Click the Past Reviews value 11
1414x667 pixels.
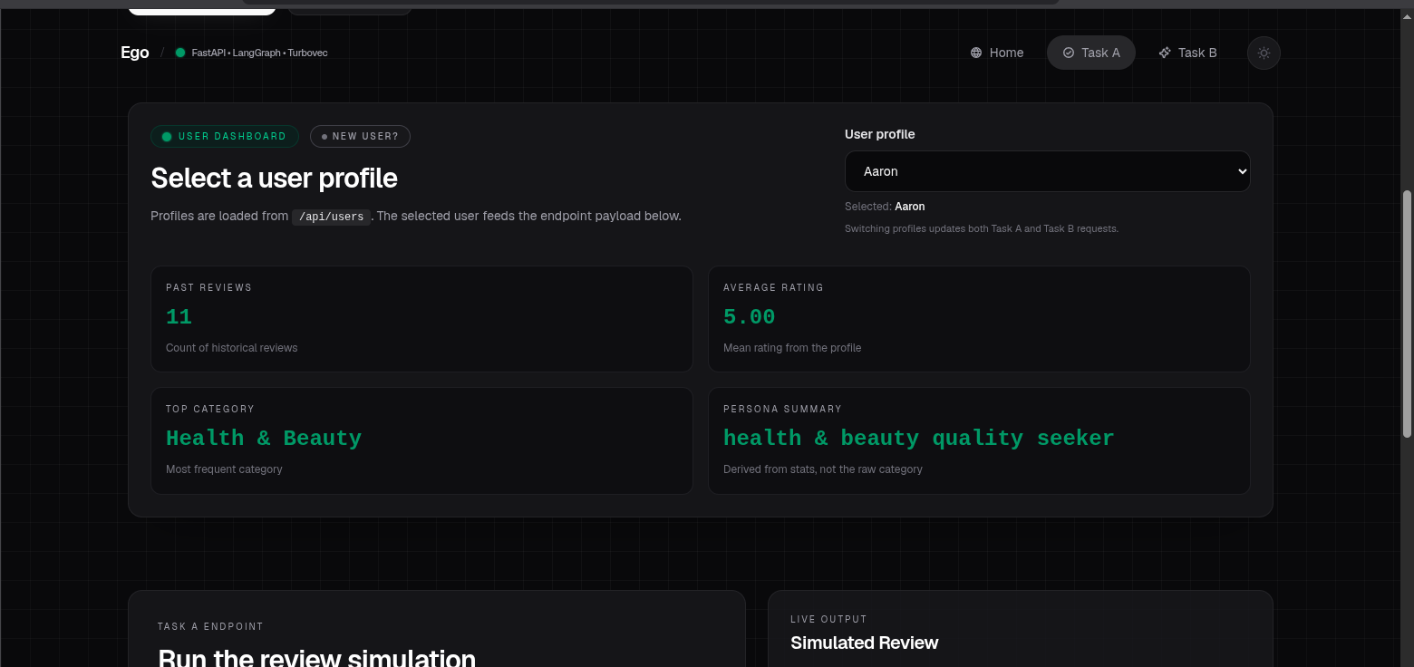click(179, 317)
